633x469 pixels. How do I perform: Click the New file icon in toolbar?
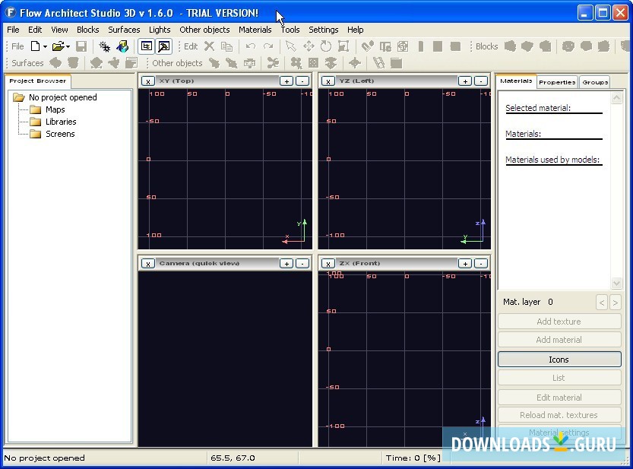(35, 46)
